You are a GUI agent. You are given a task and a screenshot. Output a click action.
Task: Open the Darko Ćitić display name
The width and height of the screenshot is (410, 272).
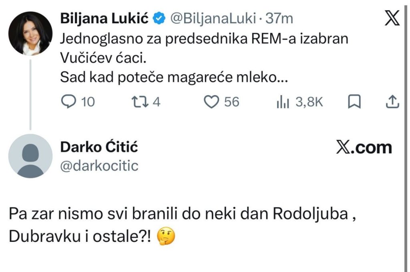(99, 147)
